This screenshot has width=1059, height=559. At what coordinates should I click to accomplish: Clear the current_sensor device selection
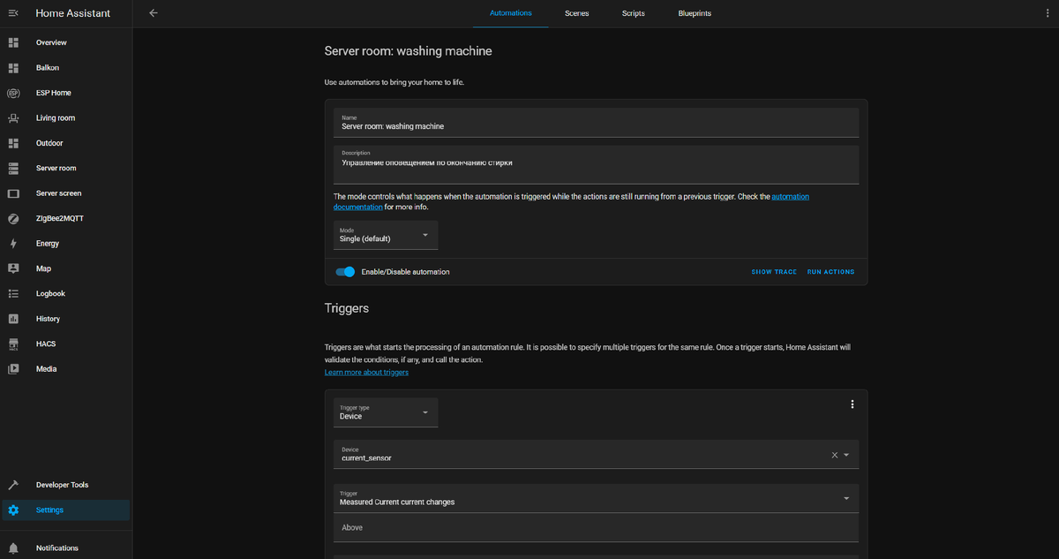coord(835,455)
